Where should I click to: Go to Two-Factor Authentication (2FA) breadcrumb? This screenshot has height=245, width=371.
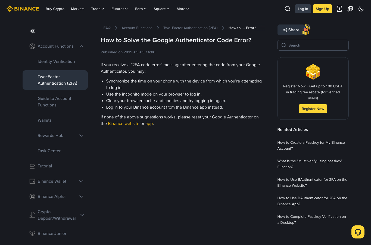pos(191,28)
